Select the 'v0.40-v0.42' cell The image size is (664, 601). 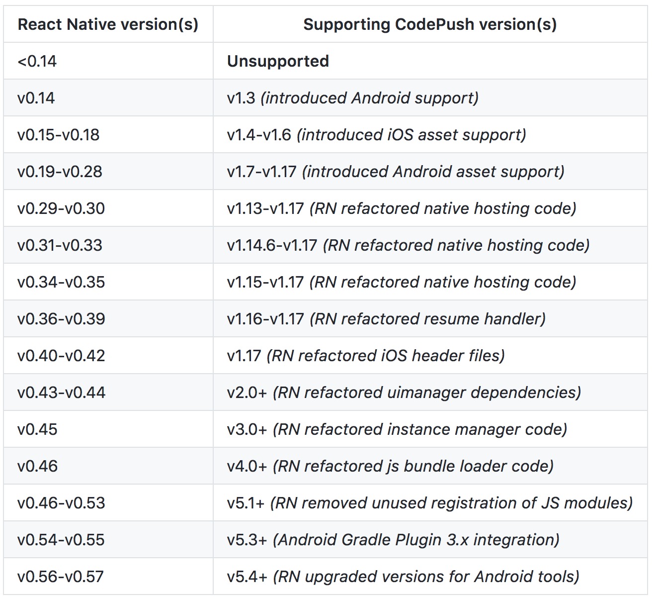[x=108, y=355]
